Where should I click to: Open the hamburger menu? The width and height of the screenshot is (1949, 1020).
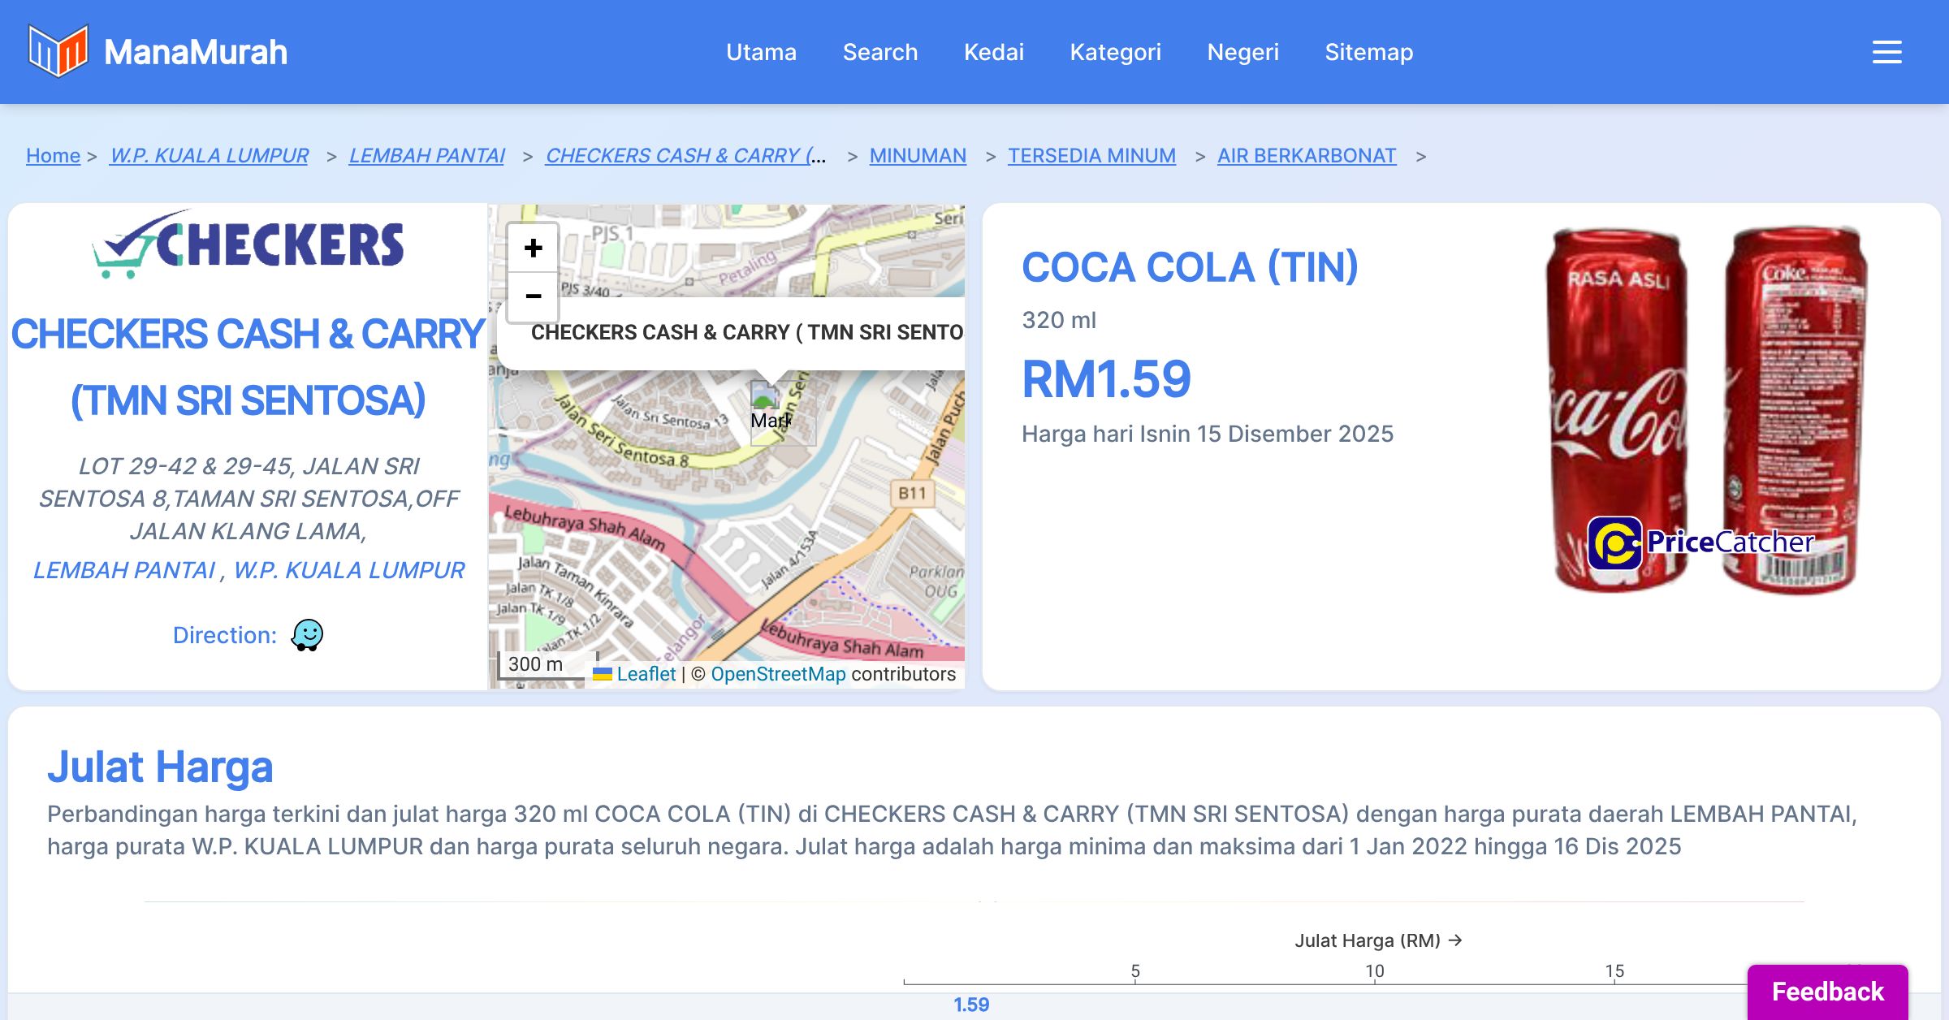pos(1886,52)
